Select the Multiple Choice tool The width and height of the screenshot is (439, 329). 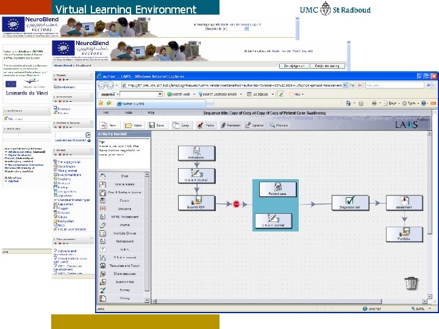tap(121, 233)
